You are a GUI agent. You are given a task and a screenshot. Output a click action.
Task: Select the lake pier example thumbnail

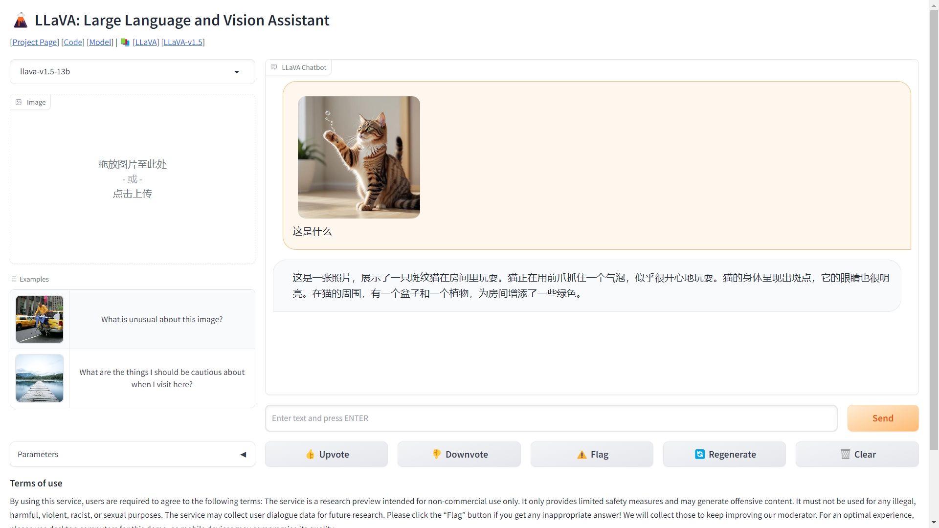point(40,378)
